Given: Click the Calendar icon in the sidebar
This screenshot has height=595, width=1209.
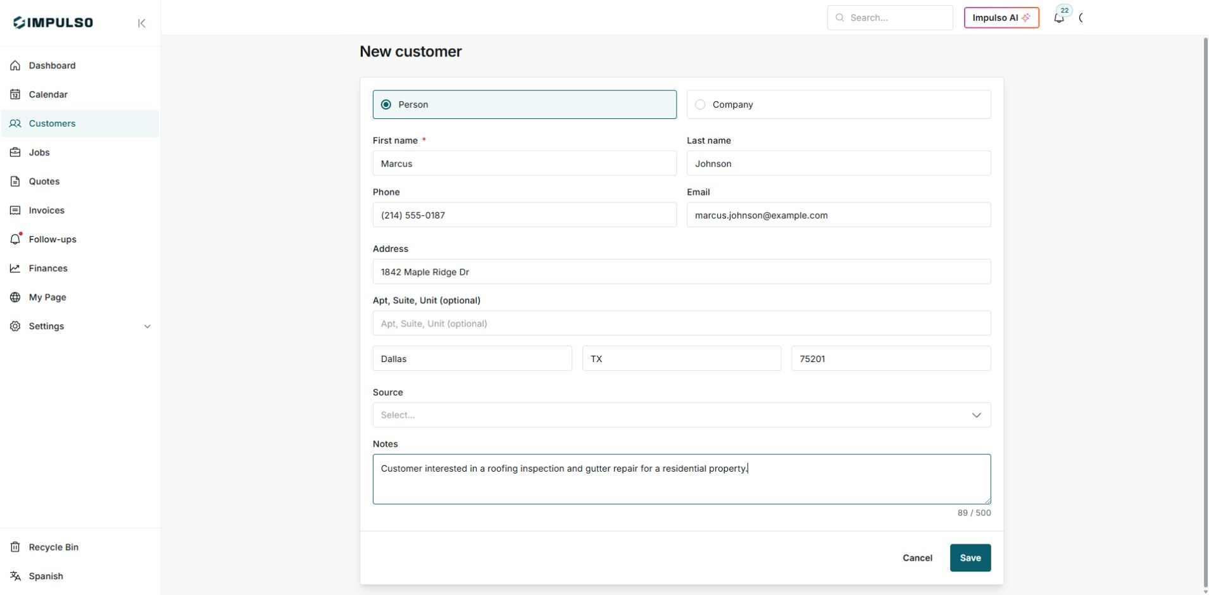Looking at the screenshot, I should (15, 94).
